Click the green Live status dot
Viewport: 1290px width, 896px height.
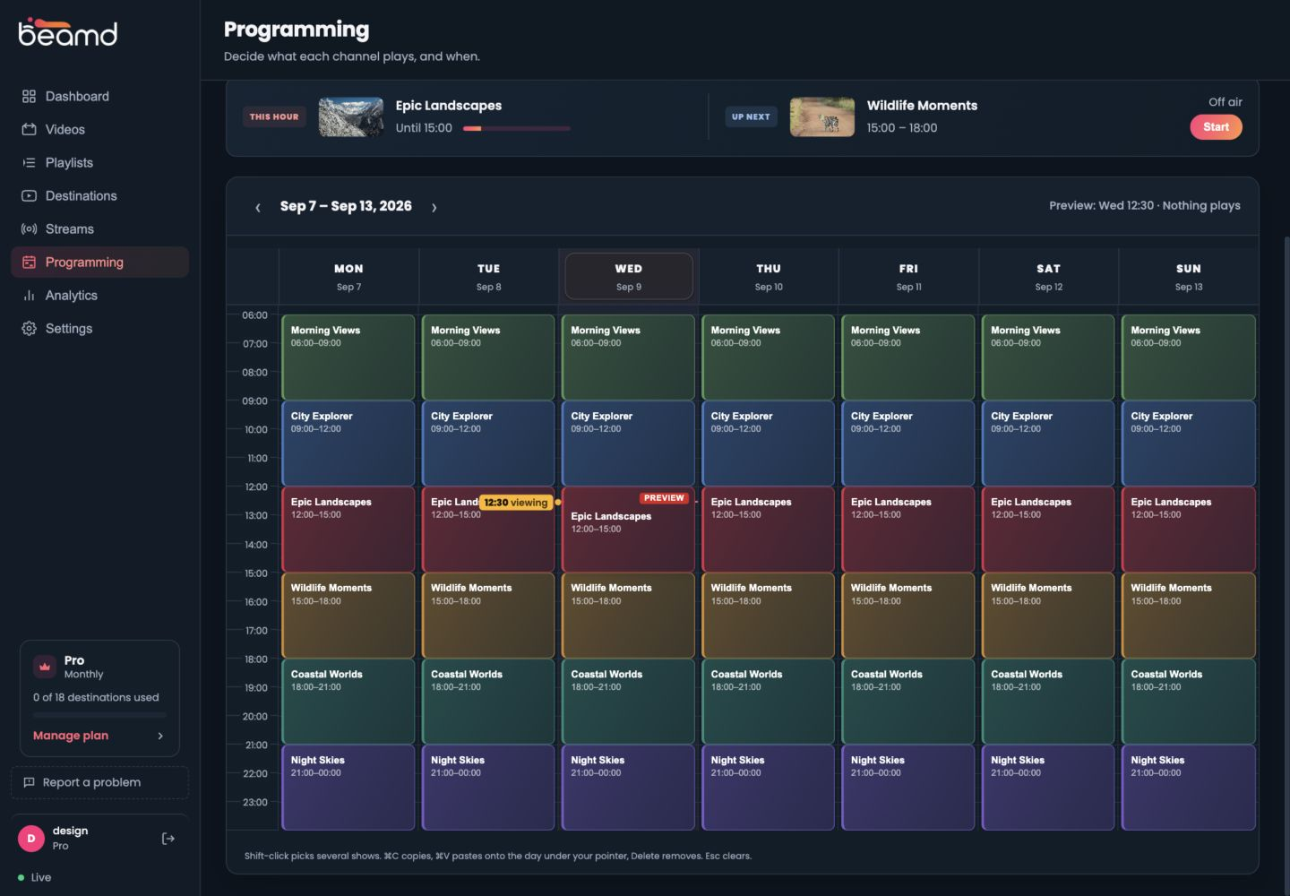pos(21,877)
